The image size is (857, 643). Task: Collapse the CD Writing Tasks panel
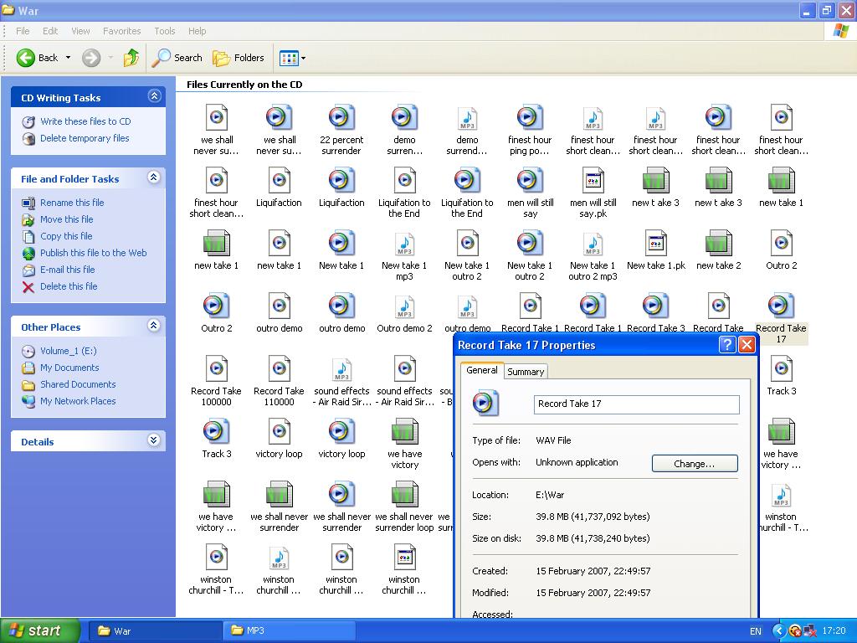tap(154, 96)
